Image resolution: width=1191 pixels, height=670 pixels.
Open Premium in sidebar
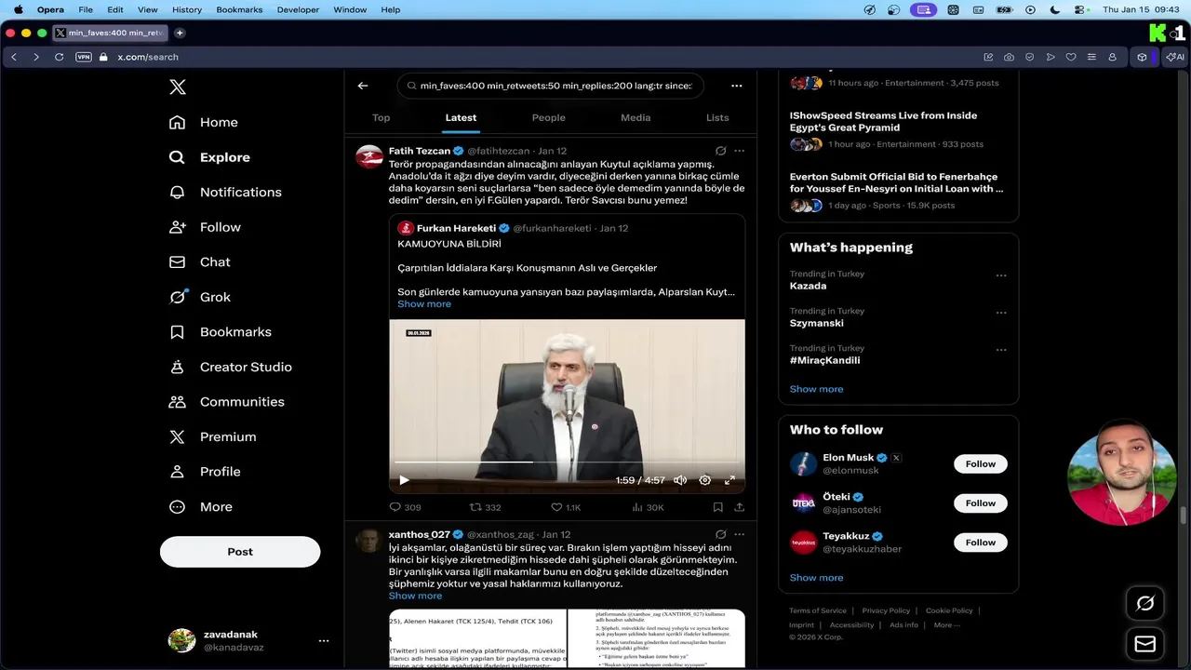coord(213,436)
